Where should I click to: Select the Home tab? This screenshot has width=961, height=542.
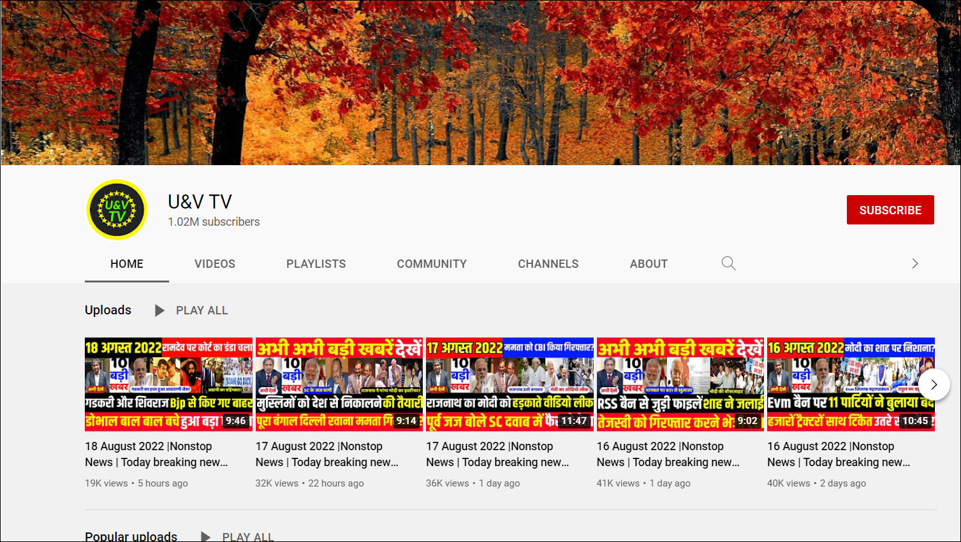click(126, 264)
